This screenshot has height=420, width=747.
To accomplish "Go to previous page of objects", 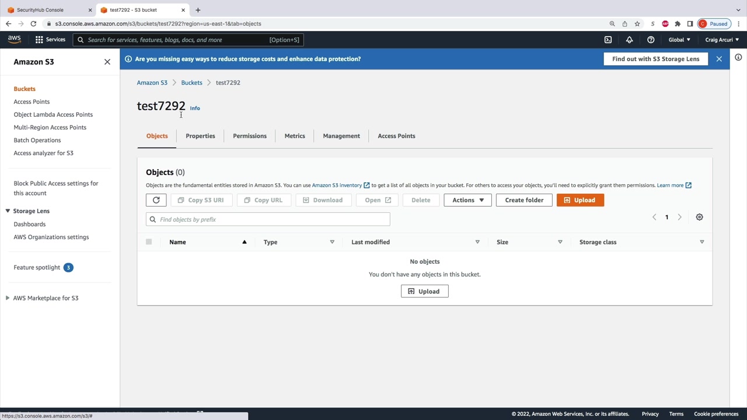I will pyautogui.click(x=654, y=217).
